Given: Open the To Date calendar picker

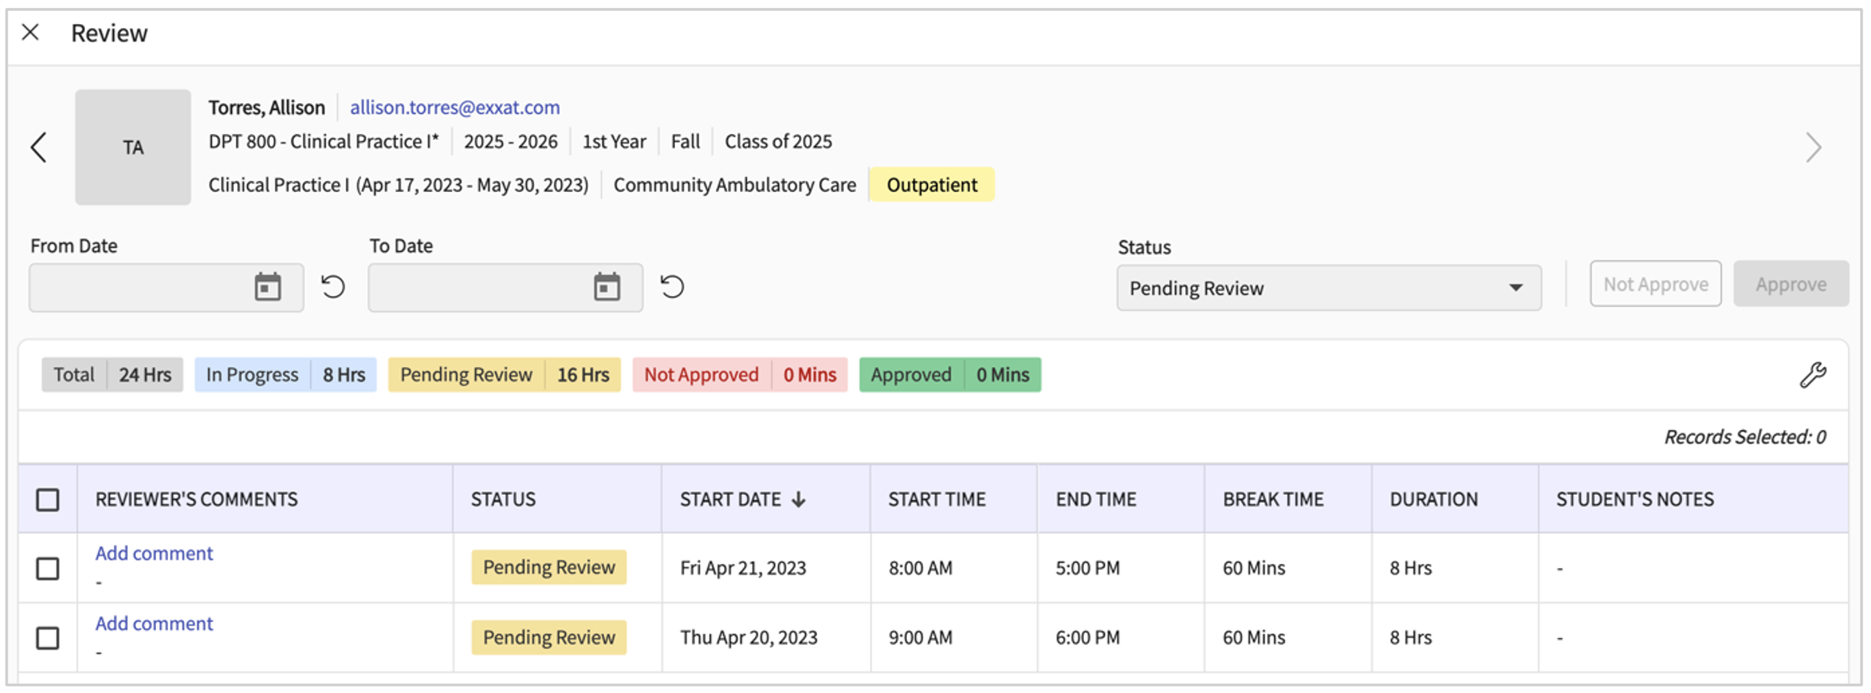Looking at the screenshot, I should click(x=607, y=287).
